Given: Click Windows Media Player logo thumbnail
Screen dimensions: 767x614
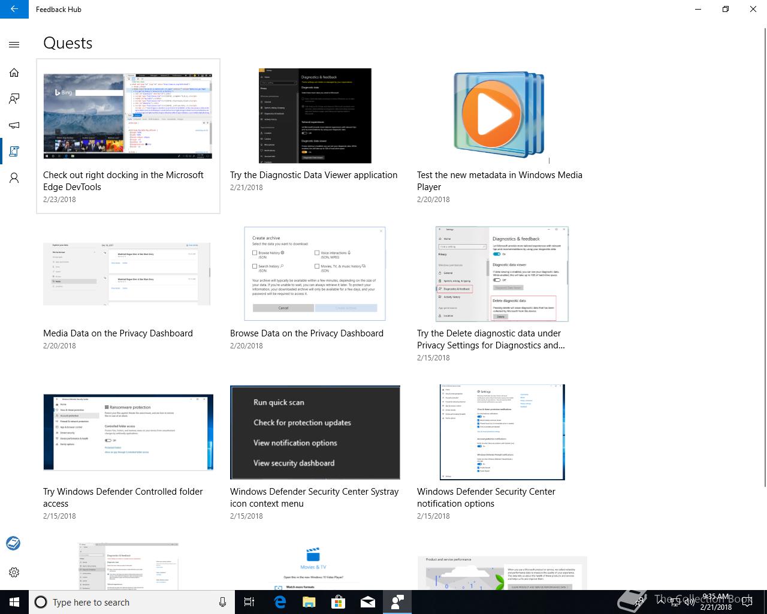Looking at the screenshot, I should pos(500,116).
